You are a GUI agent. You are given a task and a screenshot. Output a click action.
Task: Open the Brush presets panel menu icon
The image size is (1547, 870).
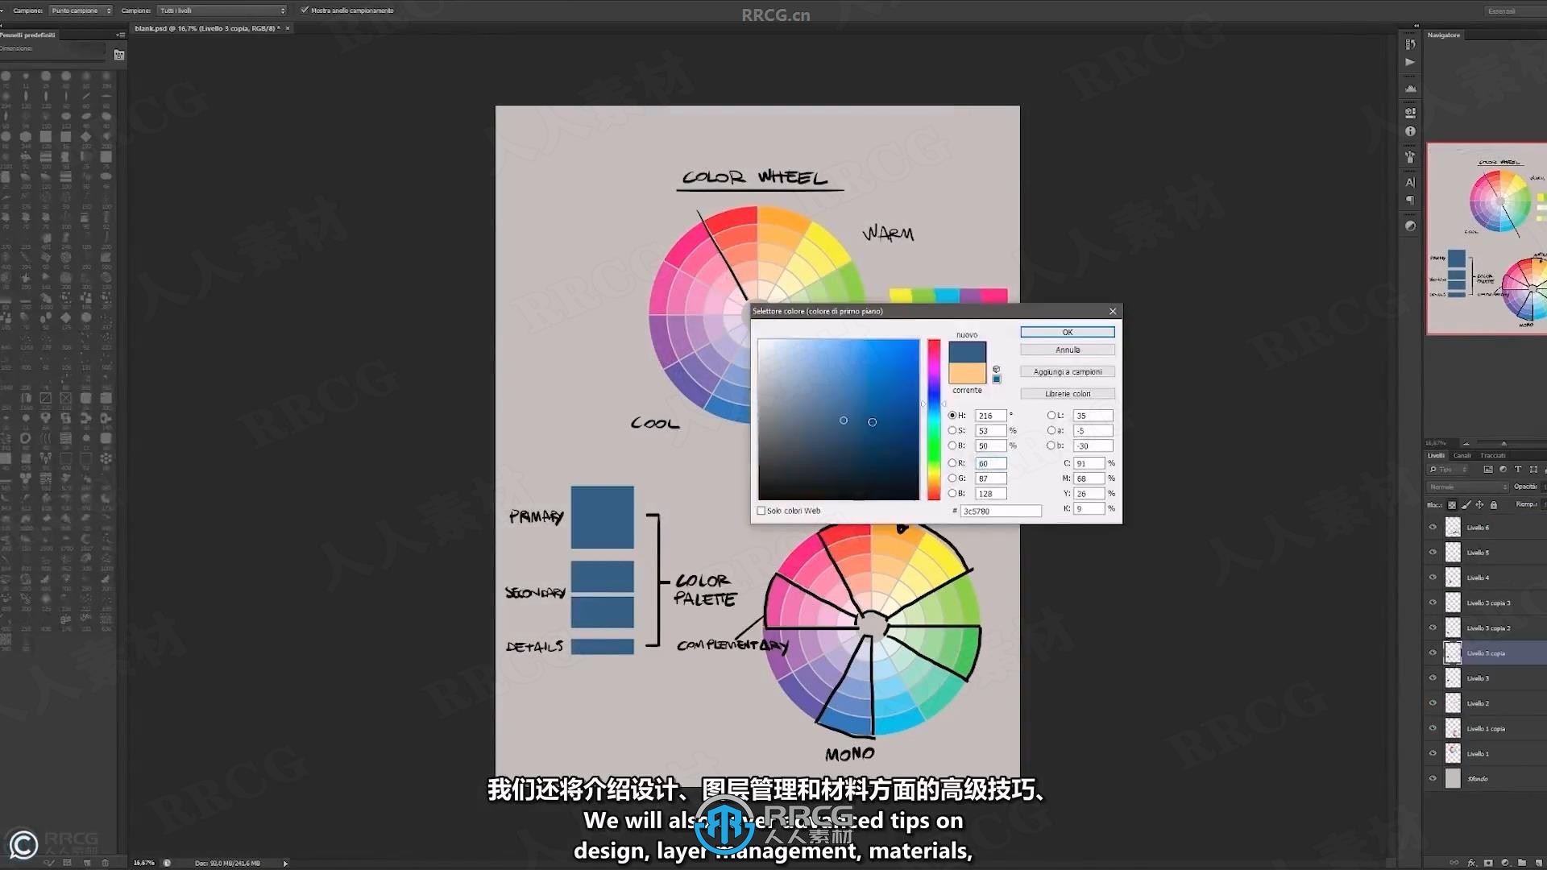pyautogui.click(x=120, y=35)
